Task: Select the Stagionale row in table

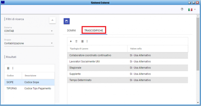Action: [127, 68]
